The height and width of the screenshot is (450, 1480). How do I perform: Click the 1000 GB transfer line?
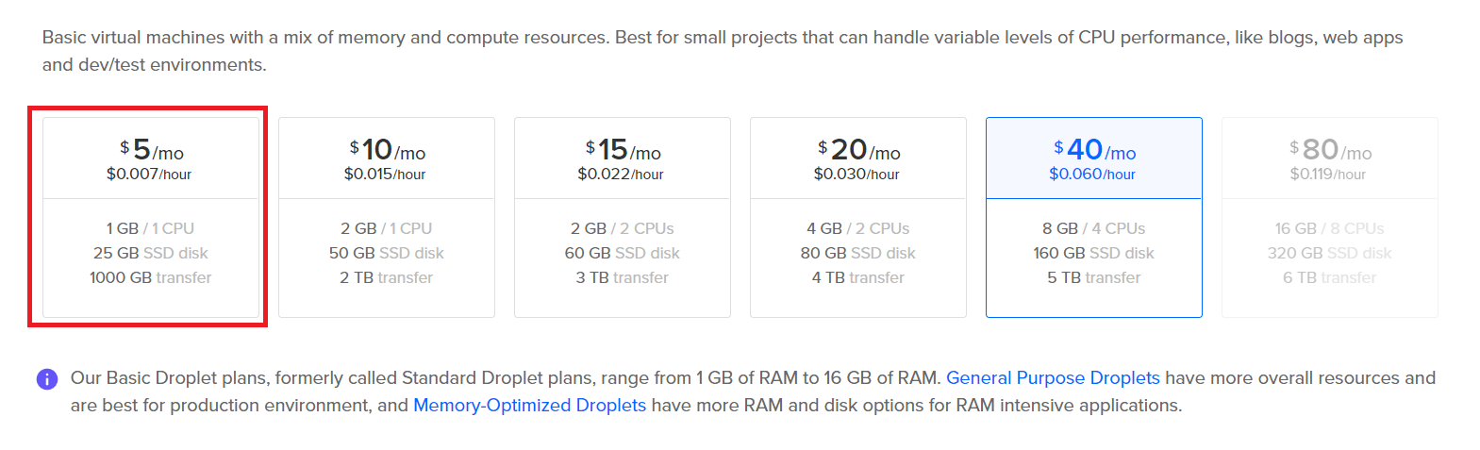150,277
